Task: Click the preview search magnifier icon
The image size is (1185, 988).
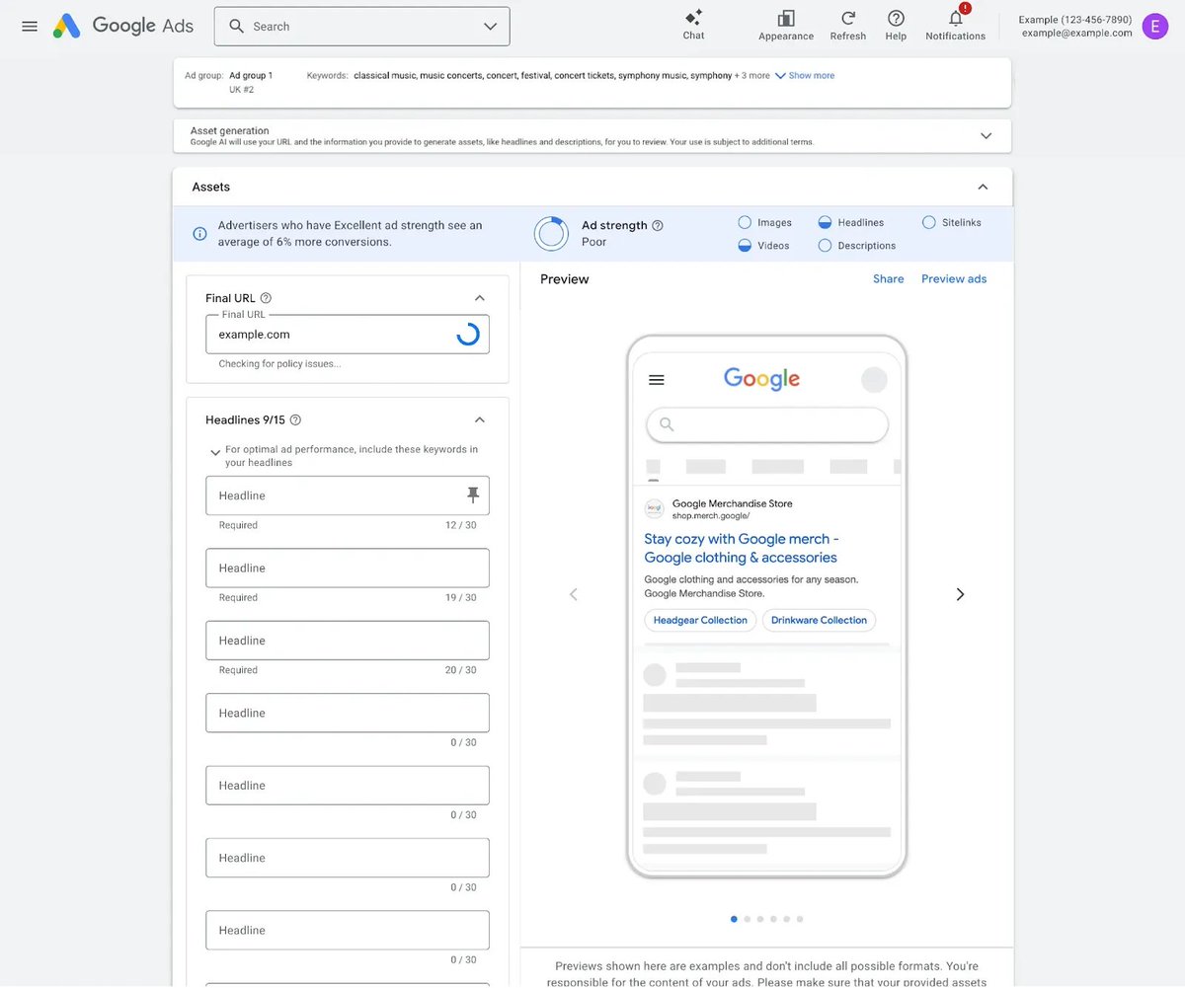Action: [x=667, y=424]
